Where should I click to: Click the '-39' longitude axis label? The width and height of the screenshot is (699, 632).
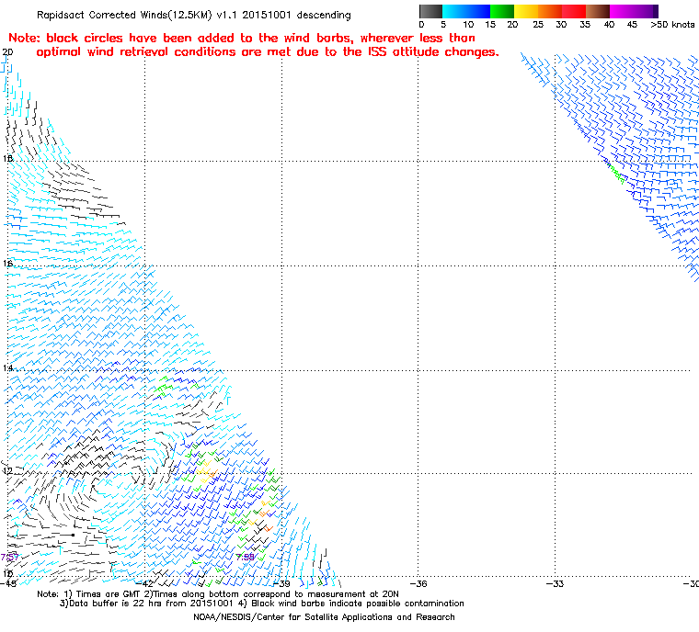point(281,583)
